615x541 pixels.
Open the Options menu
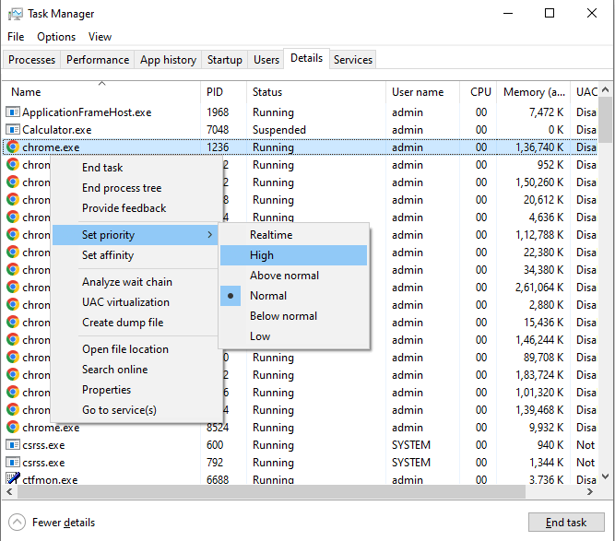(x=56, y=37)
